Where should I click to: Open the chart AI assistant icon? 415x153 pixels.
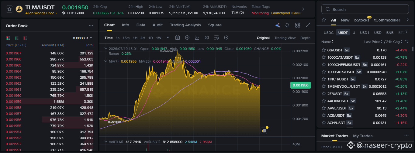pos(277,25)
